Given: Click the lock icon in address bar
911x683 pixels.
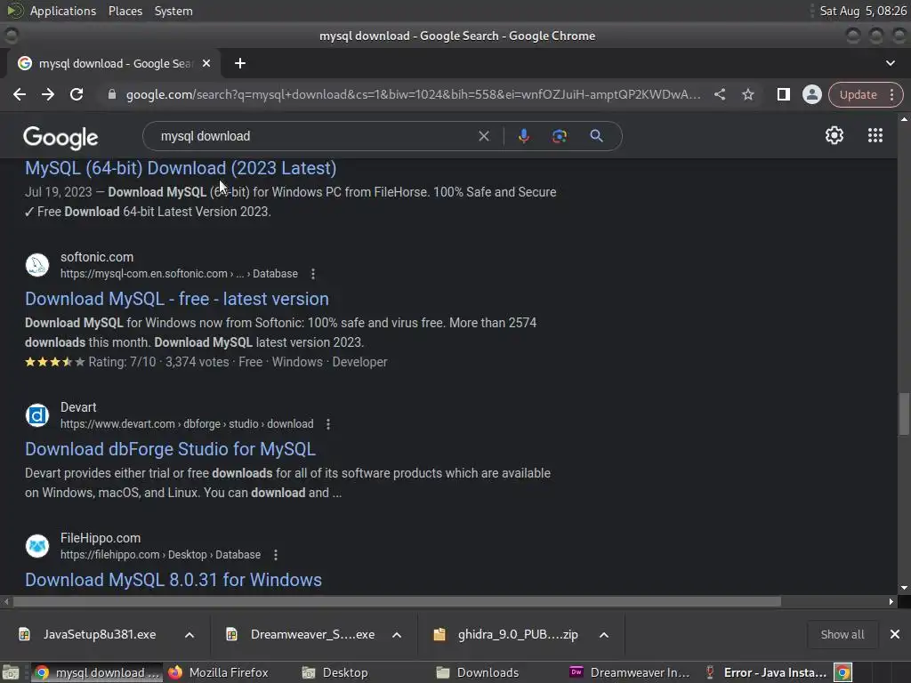Looking at the screenshot, I should tap(112, 94).
